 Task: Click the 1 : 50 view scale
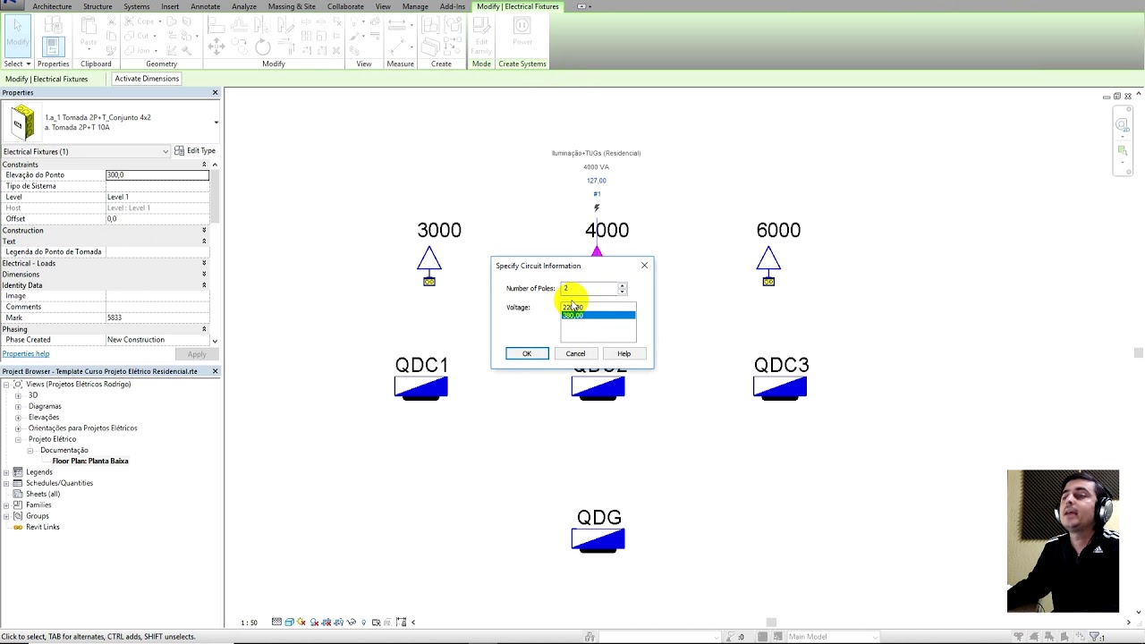[249, 623]
